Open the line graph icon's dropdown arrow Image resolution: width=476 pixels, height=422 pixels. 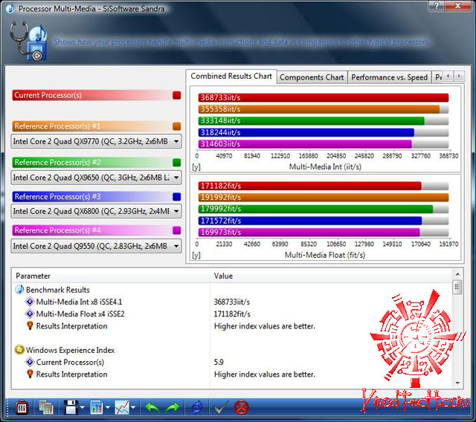pyautogui.click(x=133, y=408)
